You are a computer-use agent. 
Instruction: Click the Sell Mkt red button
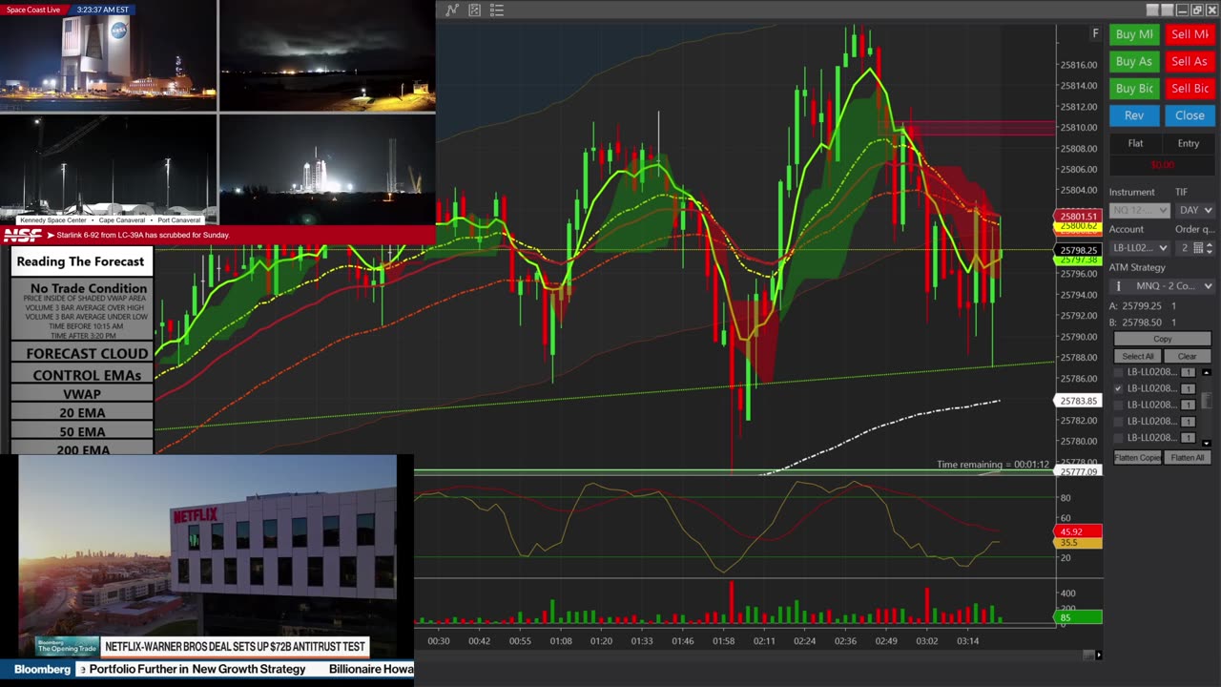tap(1190, 34)
